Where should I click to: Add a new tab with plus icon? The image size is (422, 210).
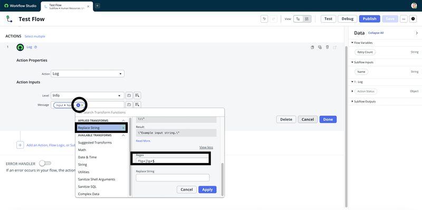[x=97, y=6]
